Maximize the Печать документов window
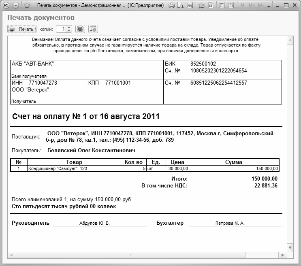 (x=286, y=5)
